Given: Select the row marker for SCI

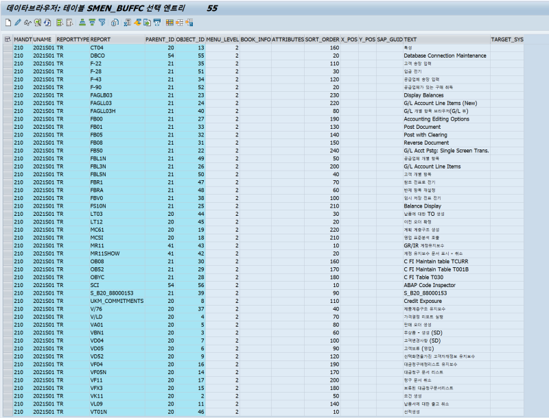Looking at the screenshot, I should 8,285.
